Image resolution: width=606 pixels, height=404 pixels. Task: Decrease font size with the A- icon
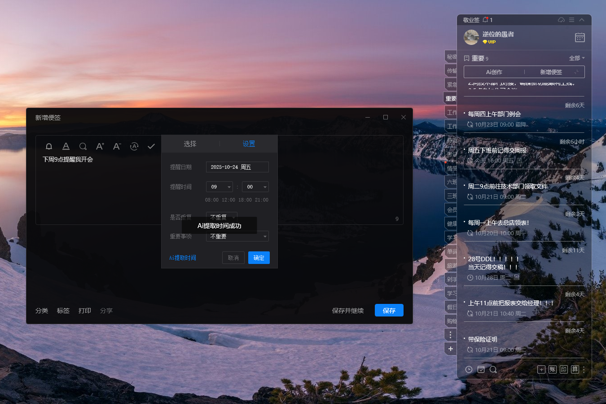click(117, 146)
